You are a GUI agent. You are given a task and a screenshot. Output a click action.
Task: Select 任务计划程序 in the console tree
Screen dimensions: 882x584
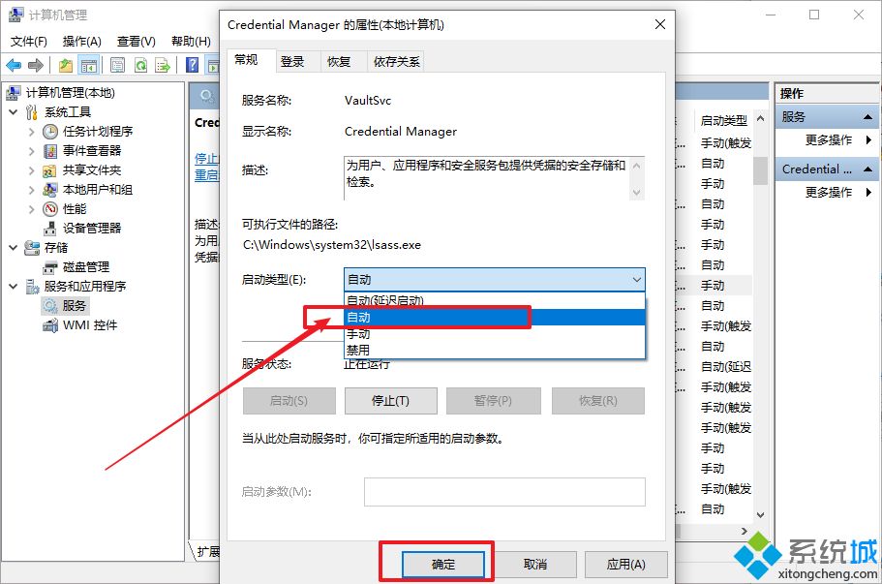click(x=98, y=132)
